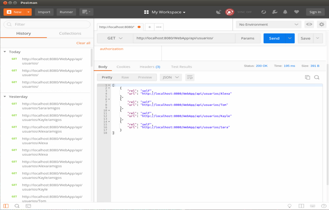Copy response to clipboard icon

point(307,77)
